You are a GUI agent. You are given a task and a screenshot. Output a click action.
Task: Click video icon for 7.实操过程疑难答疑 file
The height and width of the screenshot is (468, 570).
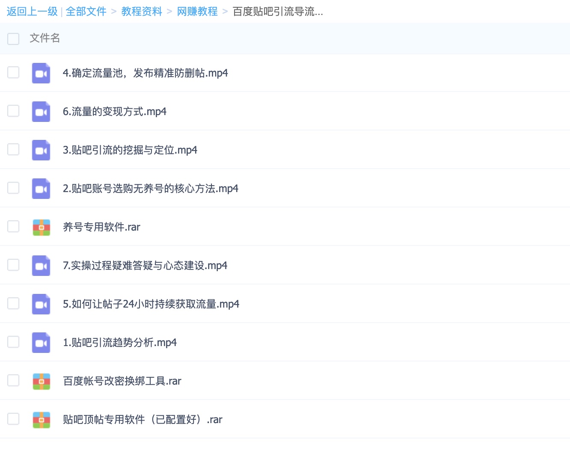pyautogui.click(x=41, y=266)
